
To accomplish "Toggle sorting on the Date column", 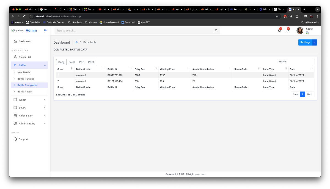I will 301,69.
